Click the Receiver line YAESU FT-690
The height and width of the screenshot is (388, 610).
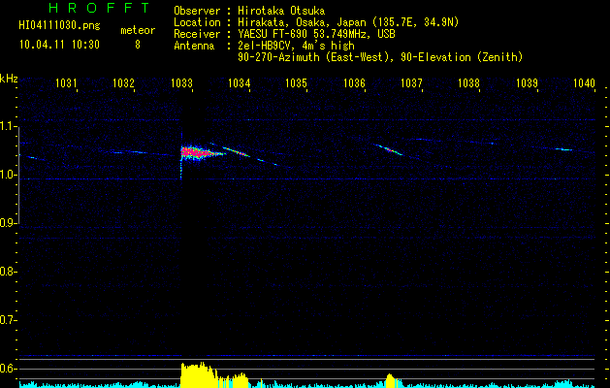click(284, 34)
